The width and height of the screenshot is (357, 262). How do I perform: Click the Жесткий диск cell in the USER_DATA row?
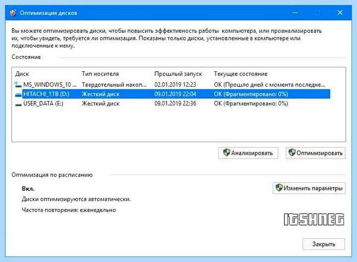pos(101,104)
